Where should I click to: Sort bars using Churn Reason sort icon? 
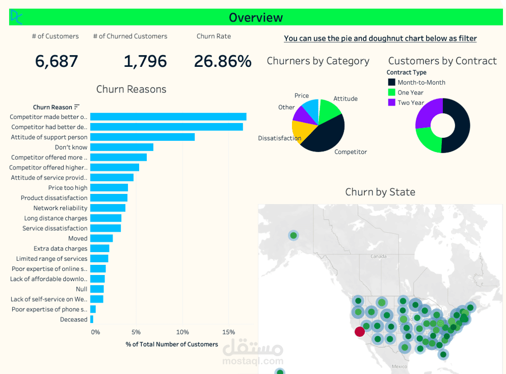click(77, 107)
